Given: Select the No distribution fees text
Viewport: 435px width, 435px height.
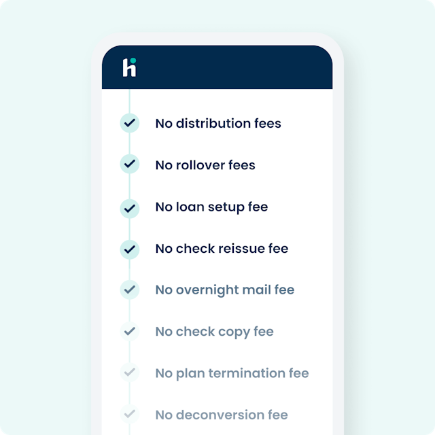Looking at the screenshot, I should 218,124.
